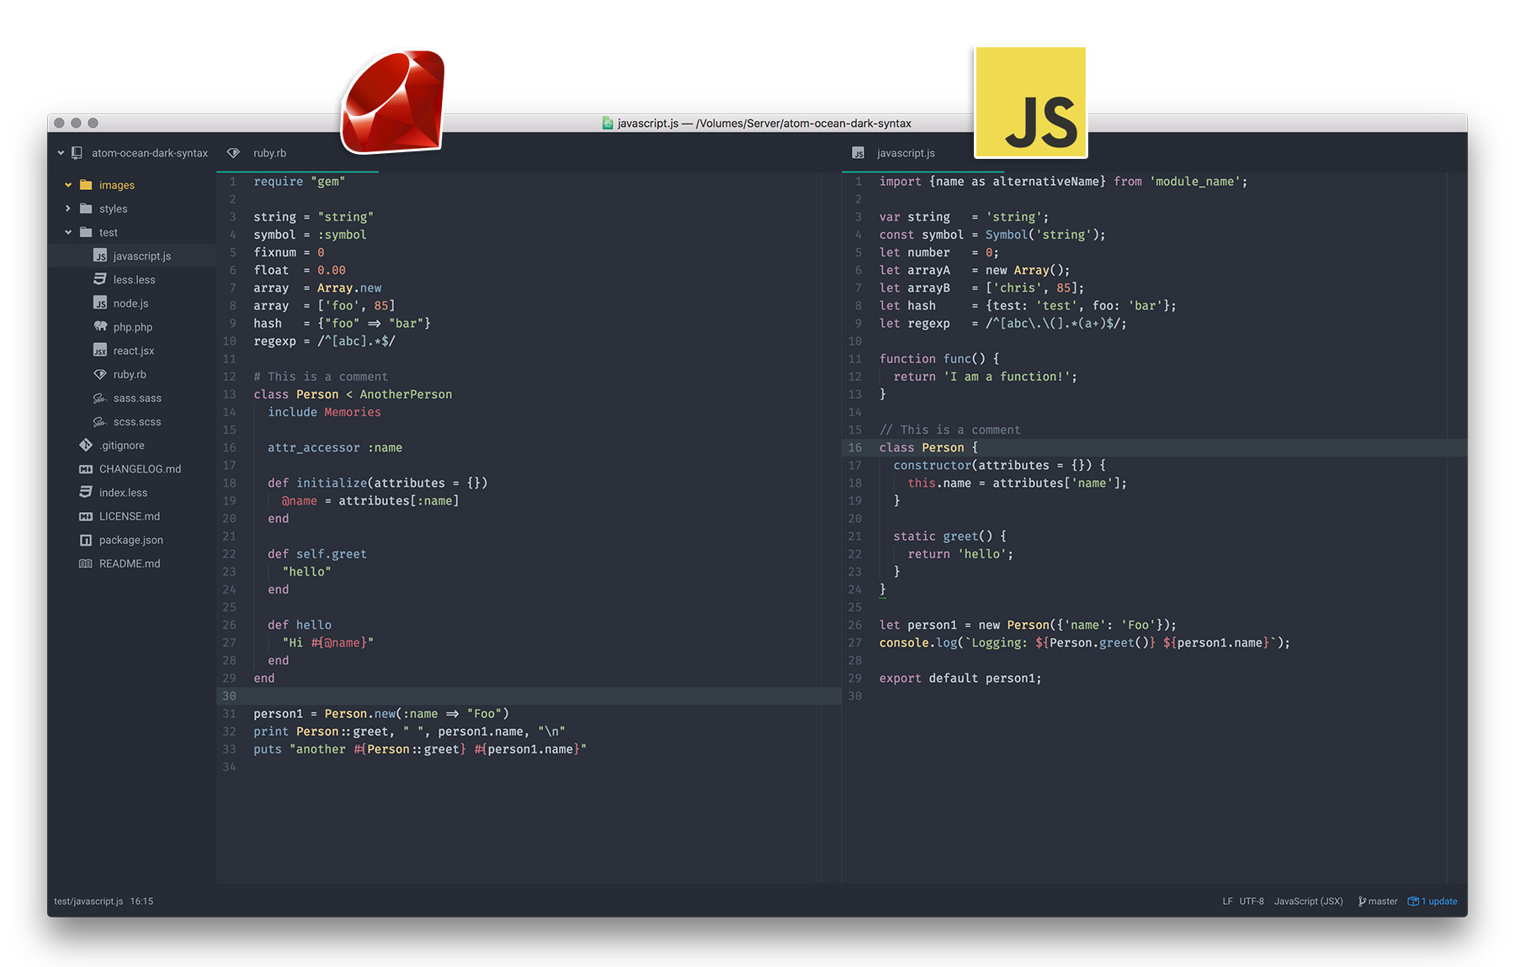Viewport: 1515px width, 967px height.
Task: Switch to the ruby.rb tab
Action: [x=298, y=153]
